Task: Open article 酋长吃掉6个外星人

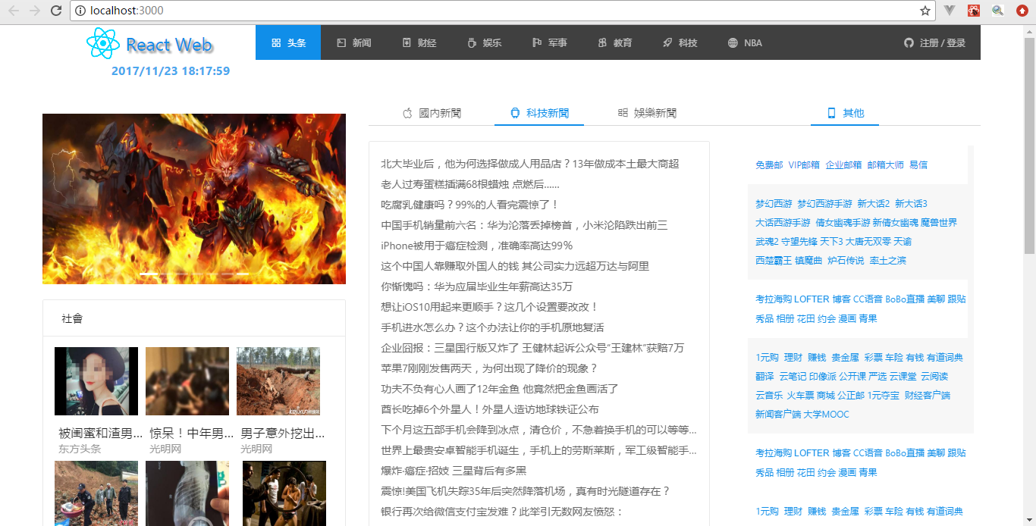Action: (x=490, y=409)
